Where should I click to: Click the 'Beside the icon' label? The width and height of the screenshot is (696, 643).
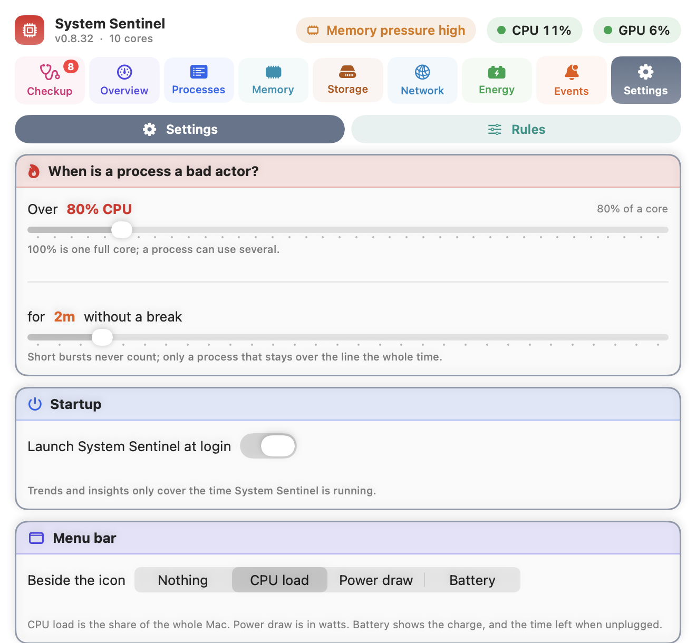[76, 580]
